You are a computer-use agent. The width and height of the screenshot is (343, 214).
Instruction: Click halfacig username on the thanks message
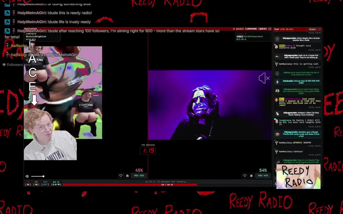tap(19, 55)
